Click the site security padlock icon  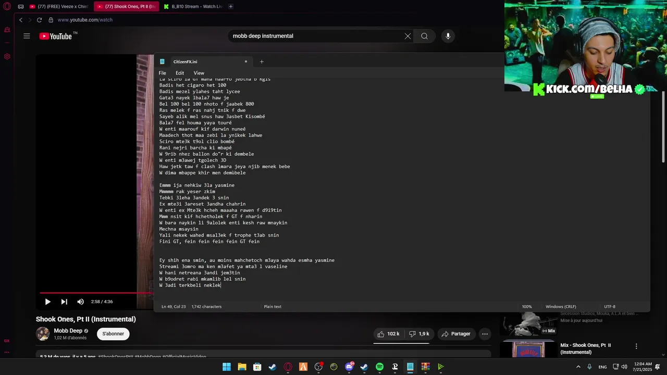[51, 20]
